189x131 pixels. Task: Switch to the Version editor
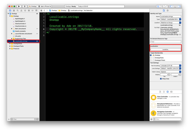point(166,6)
